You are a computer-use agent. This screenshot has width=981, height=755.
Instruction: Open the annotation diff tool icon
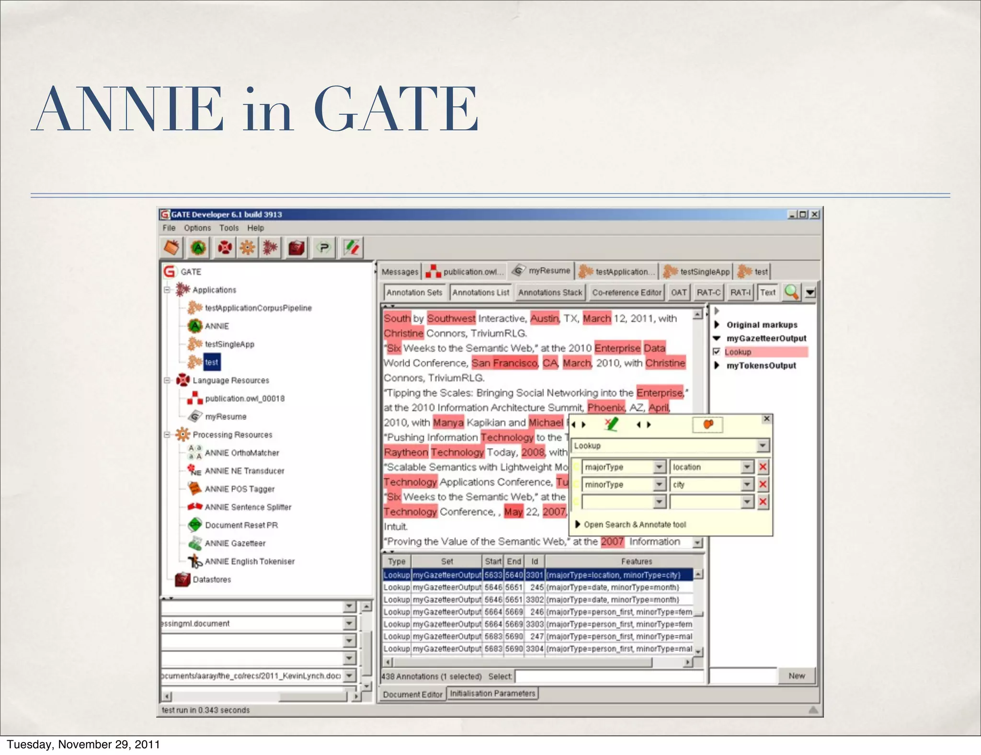[x=352, y=248]
